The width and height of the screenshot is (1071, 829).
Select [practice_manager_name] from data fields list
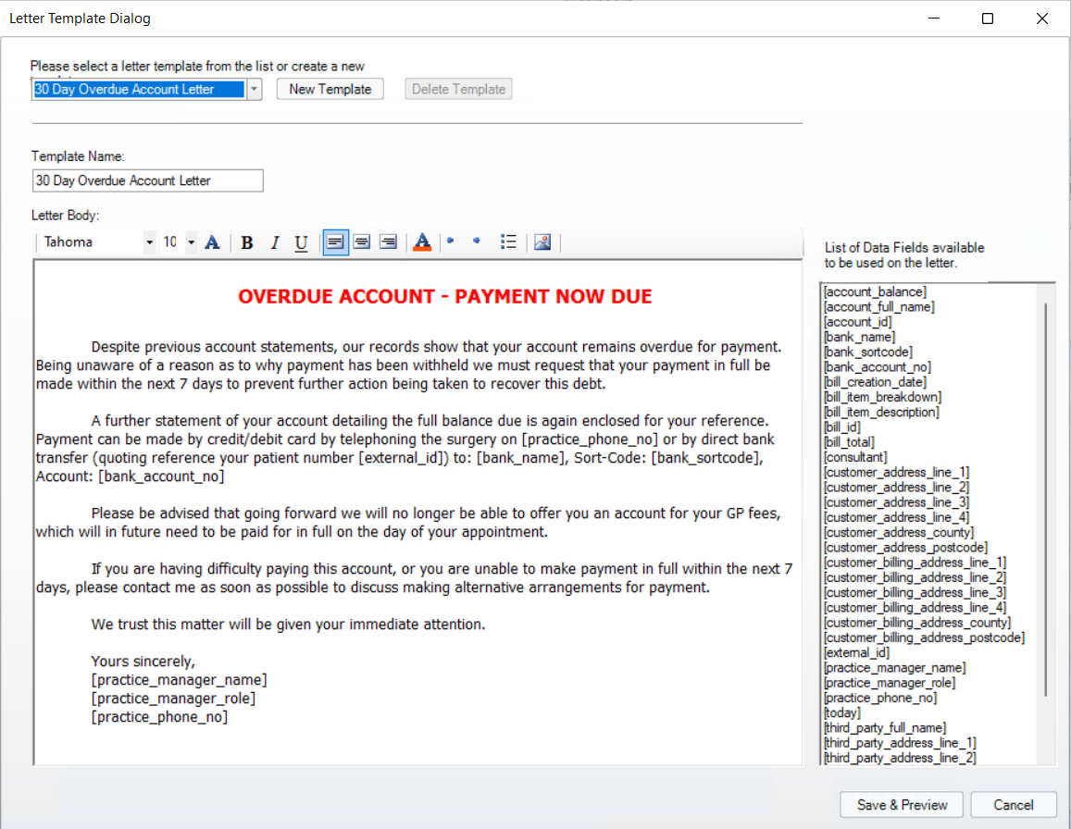click(x=894, y=668)
